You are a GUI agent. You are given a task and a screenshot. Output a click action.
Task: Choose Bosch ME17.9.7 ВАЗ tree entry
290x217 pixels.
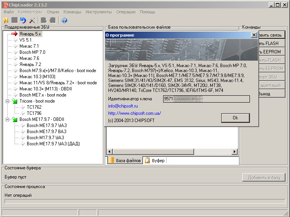point(44,132)
